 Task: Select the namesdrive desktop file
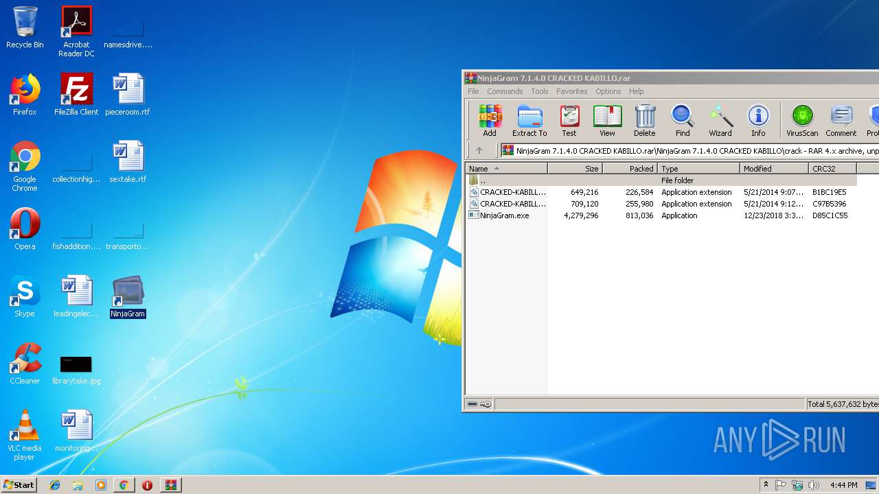(128, 33)
